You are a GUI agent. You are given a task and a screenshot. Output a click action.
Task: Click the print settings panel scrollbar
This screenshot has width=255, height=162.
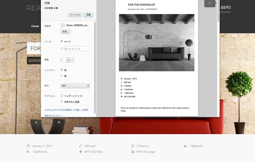click(95, 68)
